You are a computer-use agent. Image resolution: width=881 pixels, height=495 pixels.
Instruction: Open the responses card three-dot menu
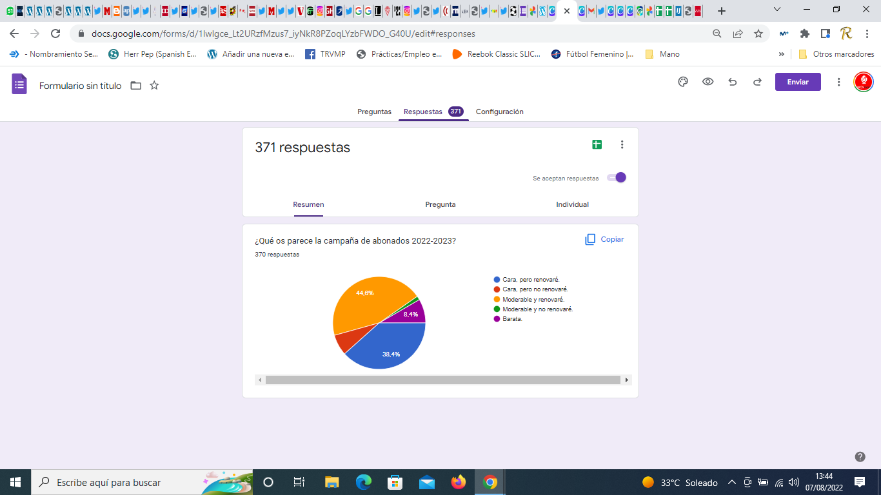click(622, 145)
